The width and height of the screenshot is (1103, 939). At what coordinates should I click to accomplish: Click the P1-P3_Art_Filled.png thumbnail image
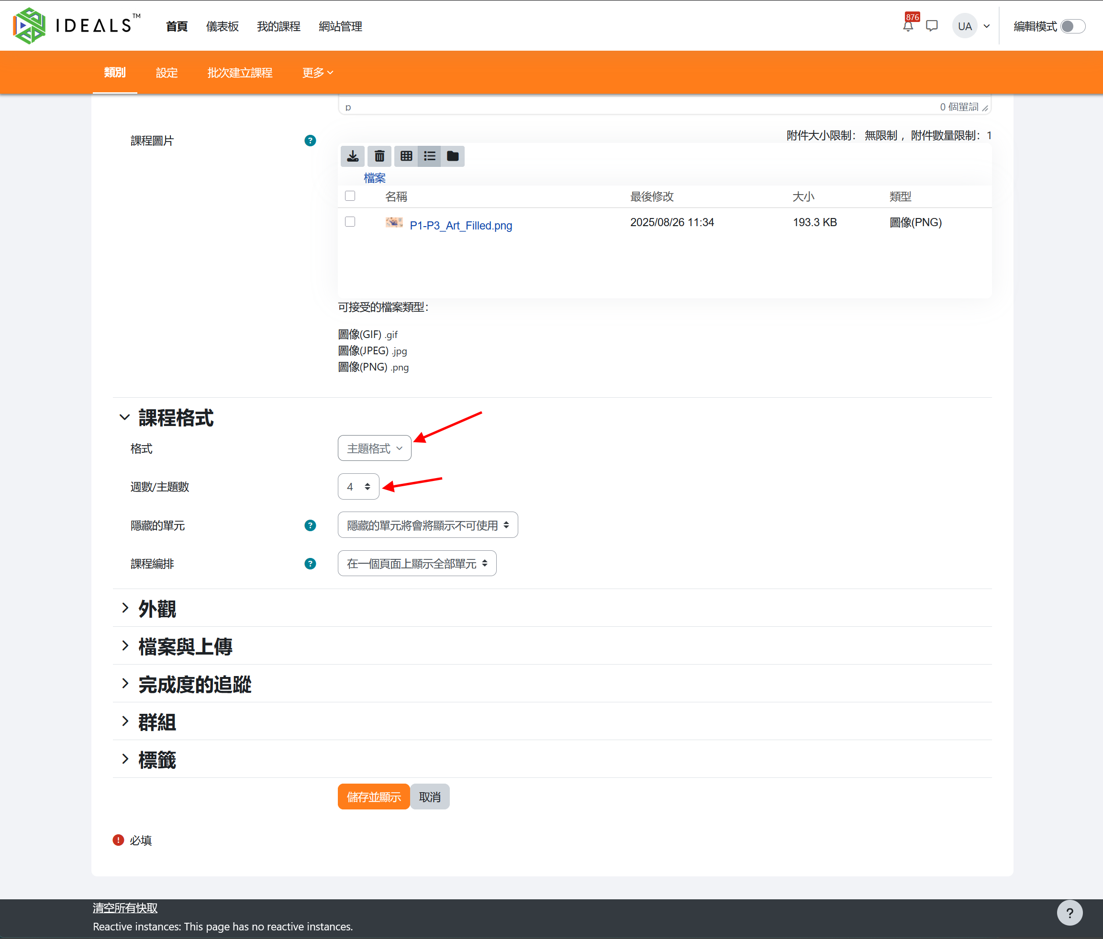(x=394, y=222)
